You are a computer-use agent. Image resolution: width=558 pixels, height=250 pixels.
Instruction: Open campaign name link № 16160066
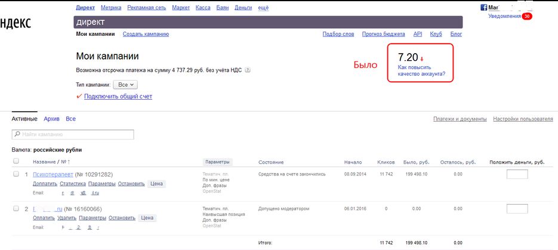[48, 209]
